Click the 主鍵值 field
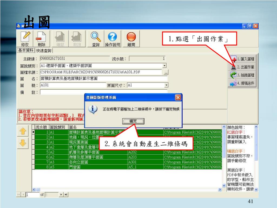The width and height of the screenshot is (277, 208). click(75, 58)
